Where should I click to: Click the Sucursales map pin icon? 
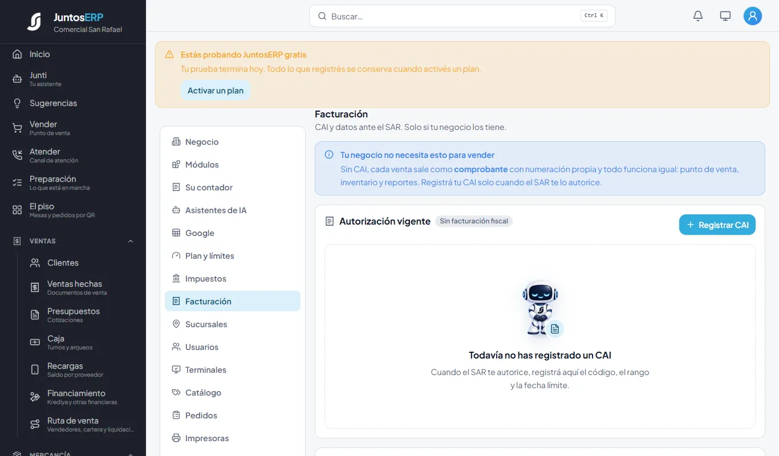176,324
